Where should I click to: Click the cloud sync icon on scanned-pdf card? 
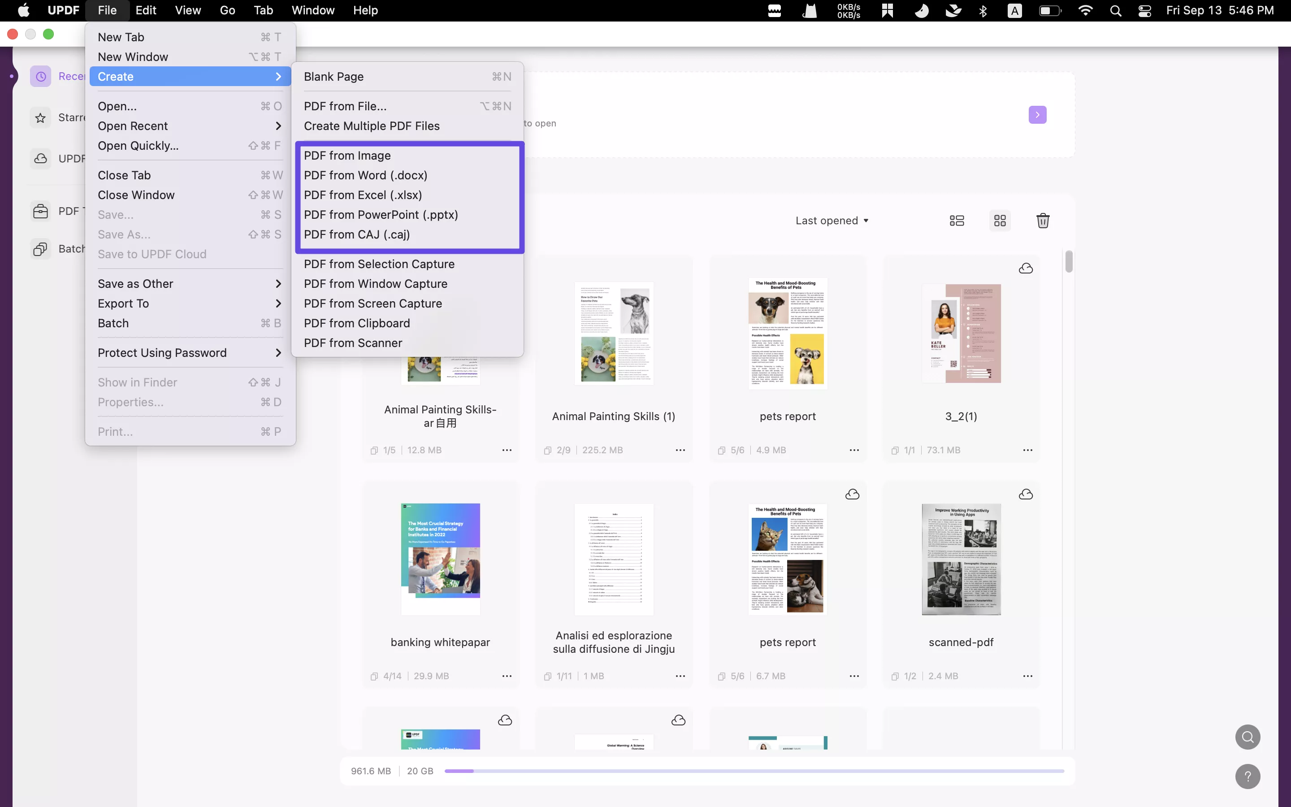1027,494
